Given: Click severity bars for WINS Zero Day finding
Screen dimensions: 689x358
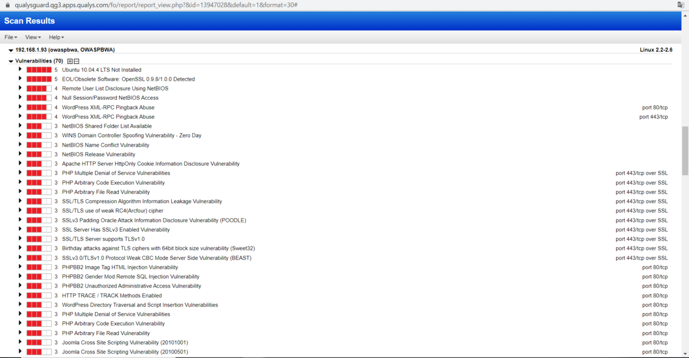Looking at the screenshot, I should click(38, 135).
